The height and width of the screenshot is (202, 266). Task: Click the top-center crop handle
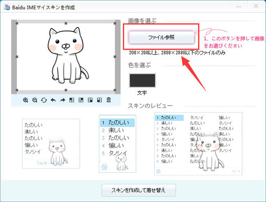66,23
